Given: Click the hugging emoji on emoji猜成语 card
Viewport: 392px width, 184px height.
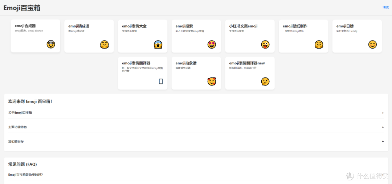Looking at the screenshot, I should [x=105, y=45].
